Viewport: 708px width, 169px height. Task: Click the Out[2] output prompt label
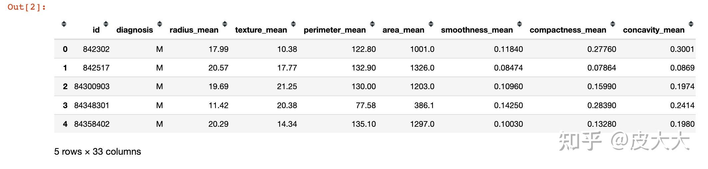[x=27, y=7]
